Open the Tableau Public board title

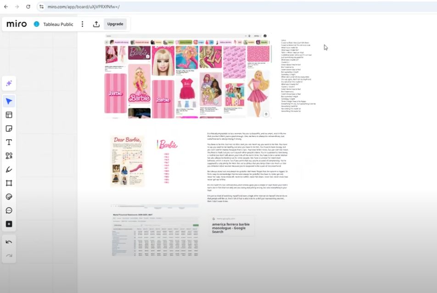click(x=58, y=24)
